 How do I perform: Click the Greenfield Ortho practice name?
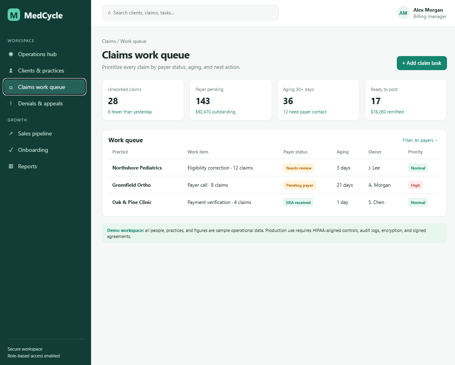[x=132, y=185]
